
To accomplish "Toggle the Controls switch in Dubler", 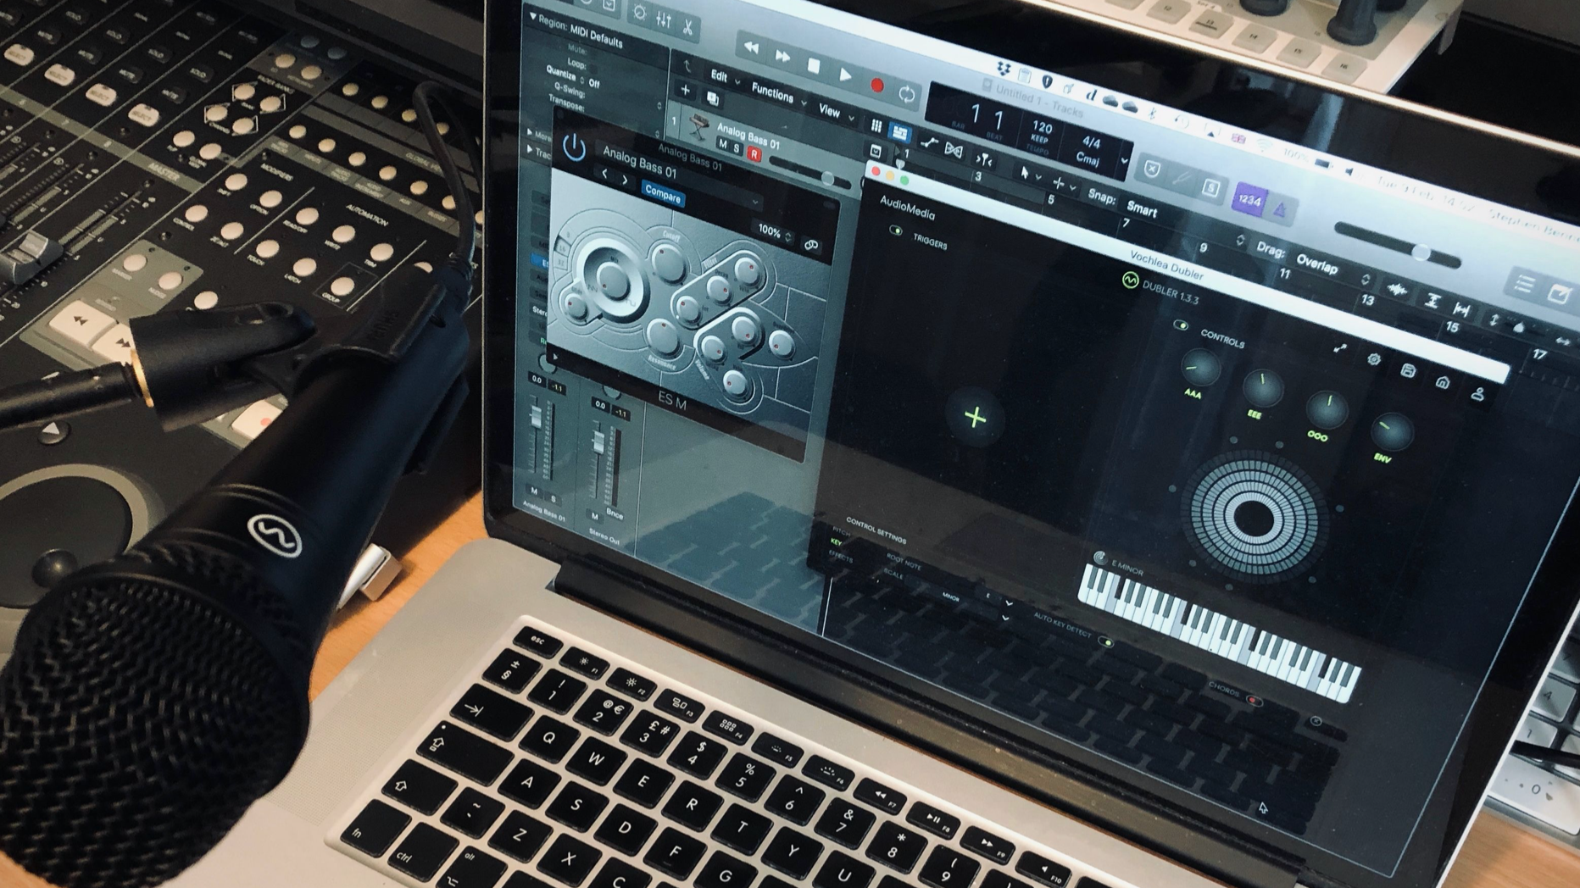I will [x=1180, y=325].
